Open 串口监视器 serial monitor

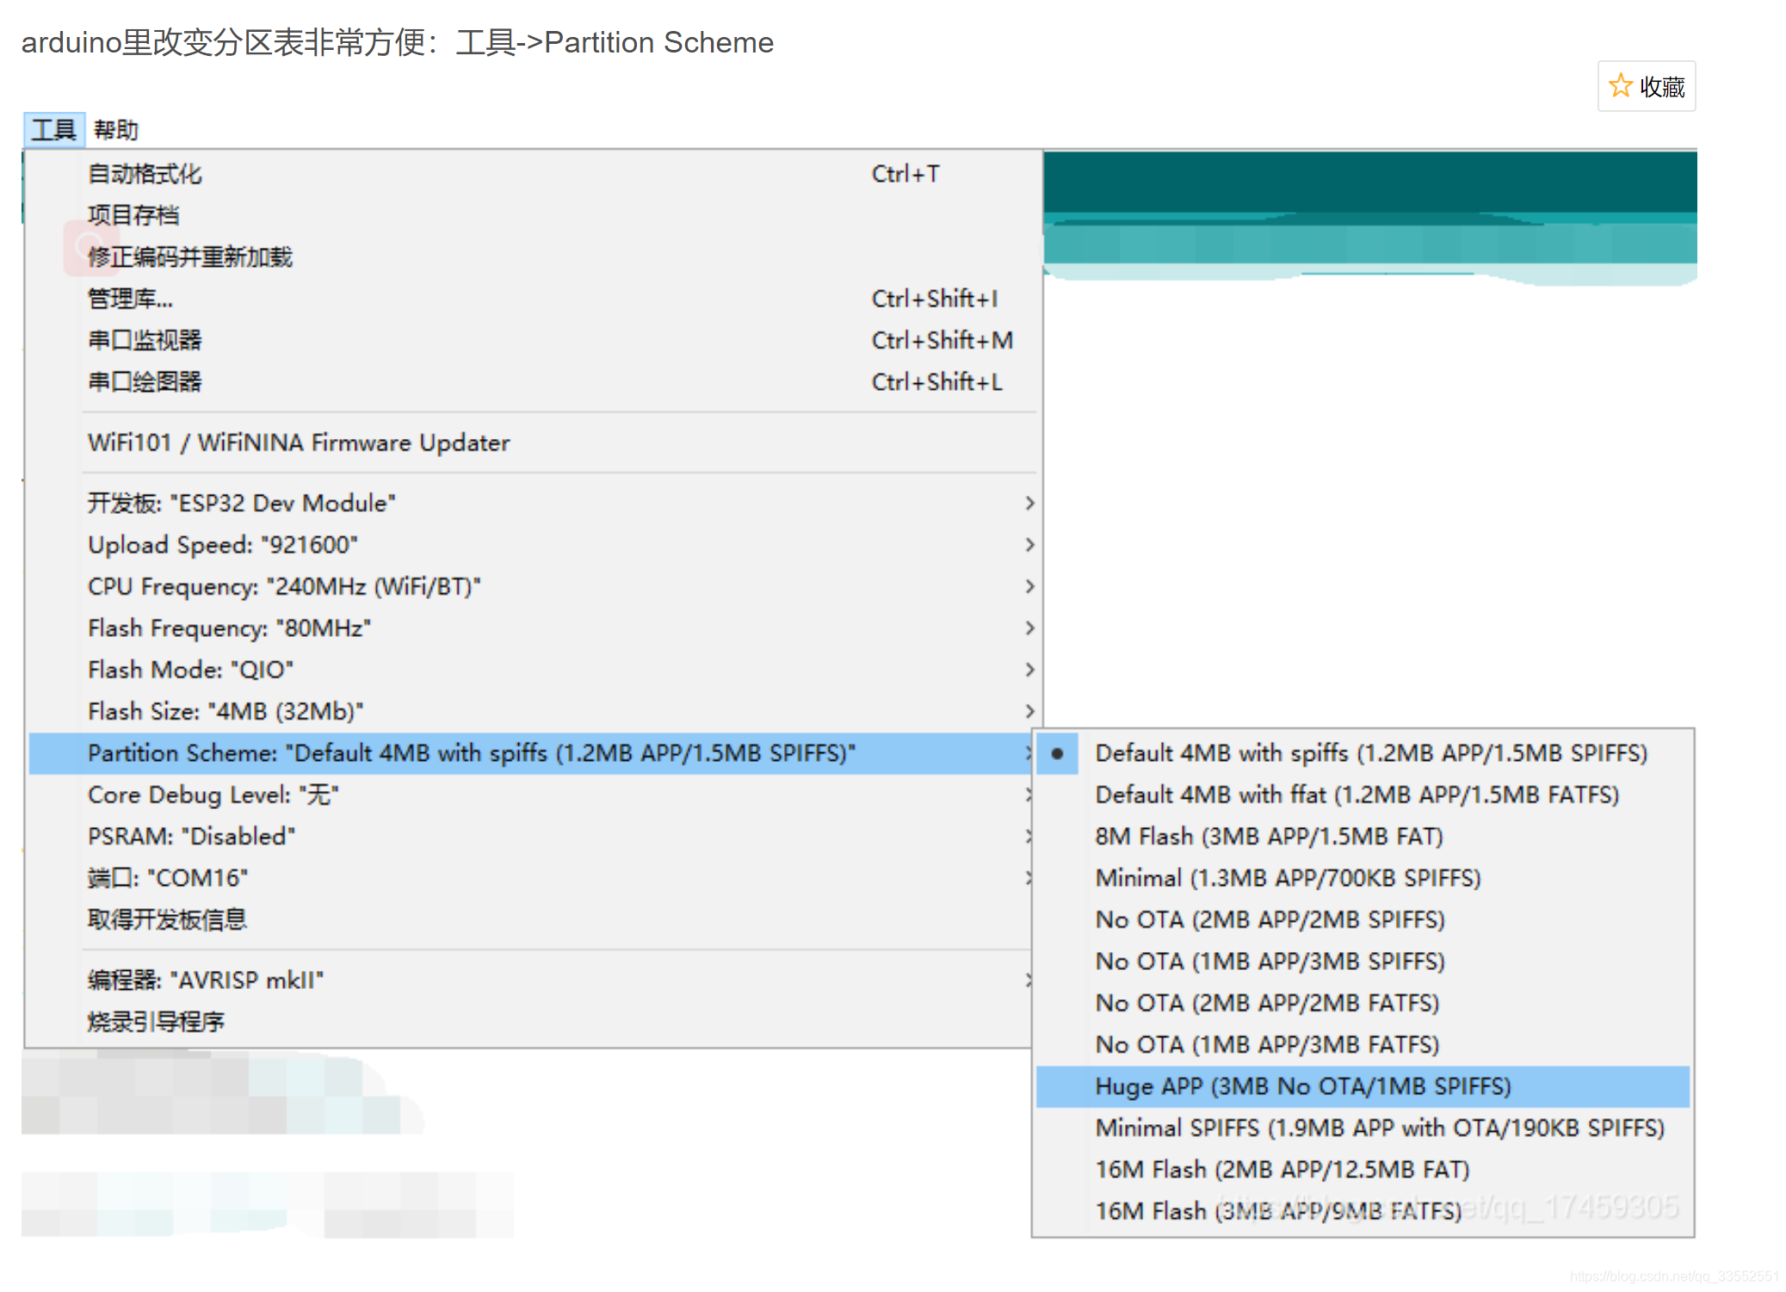click(x=145, y=340)
